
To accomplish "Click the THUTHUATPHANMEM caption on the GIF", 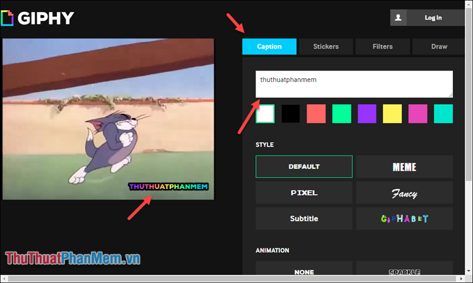I will coord(168,187).
